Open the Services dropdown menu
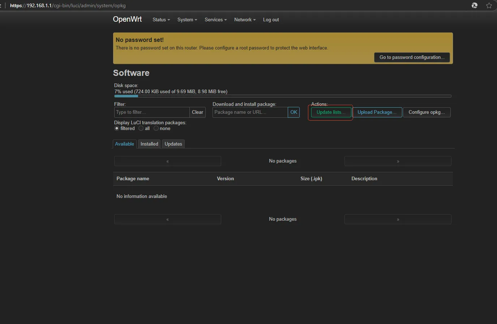 pos(216,20)
